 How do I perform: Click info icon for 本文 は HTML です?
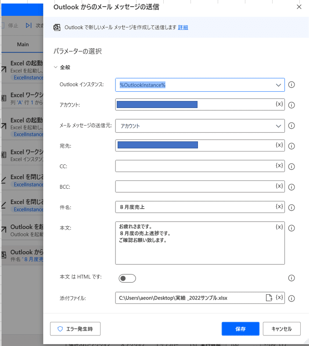click(291, 278)
